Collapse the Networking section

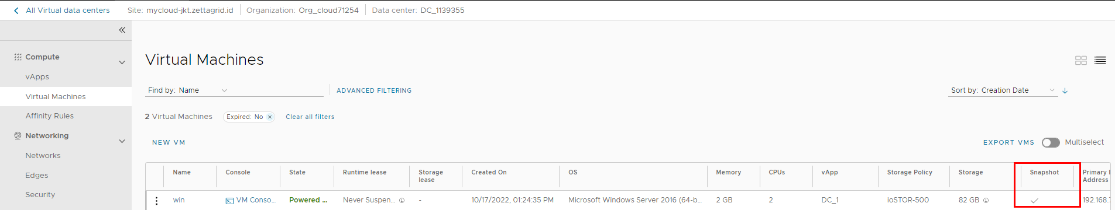coord(122,141)
